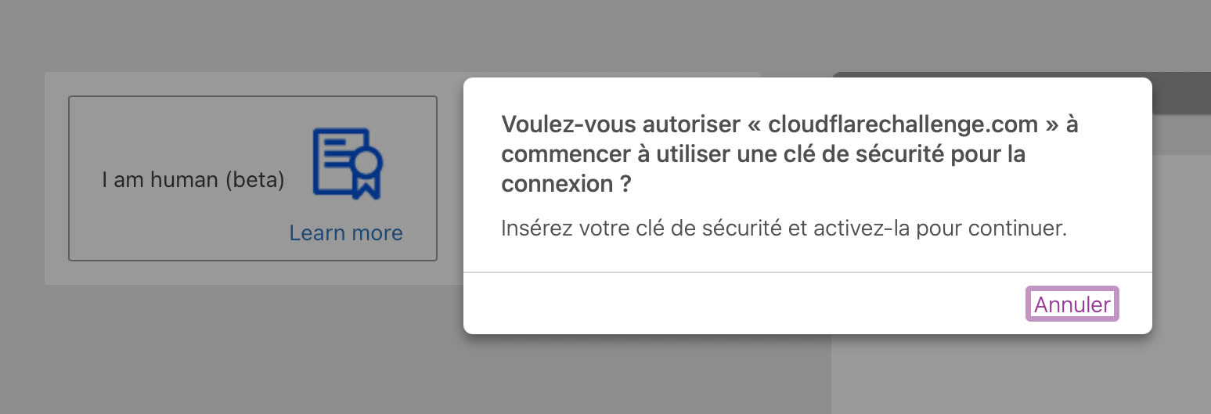
Task: Select the I am human (beta) label
Action: click(x=193, y=180)
